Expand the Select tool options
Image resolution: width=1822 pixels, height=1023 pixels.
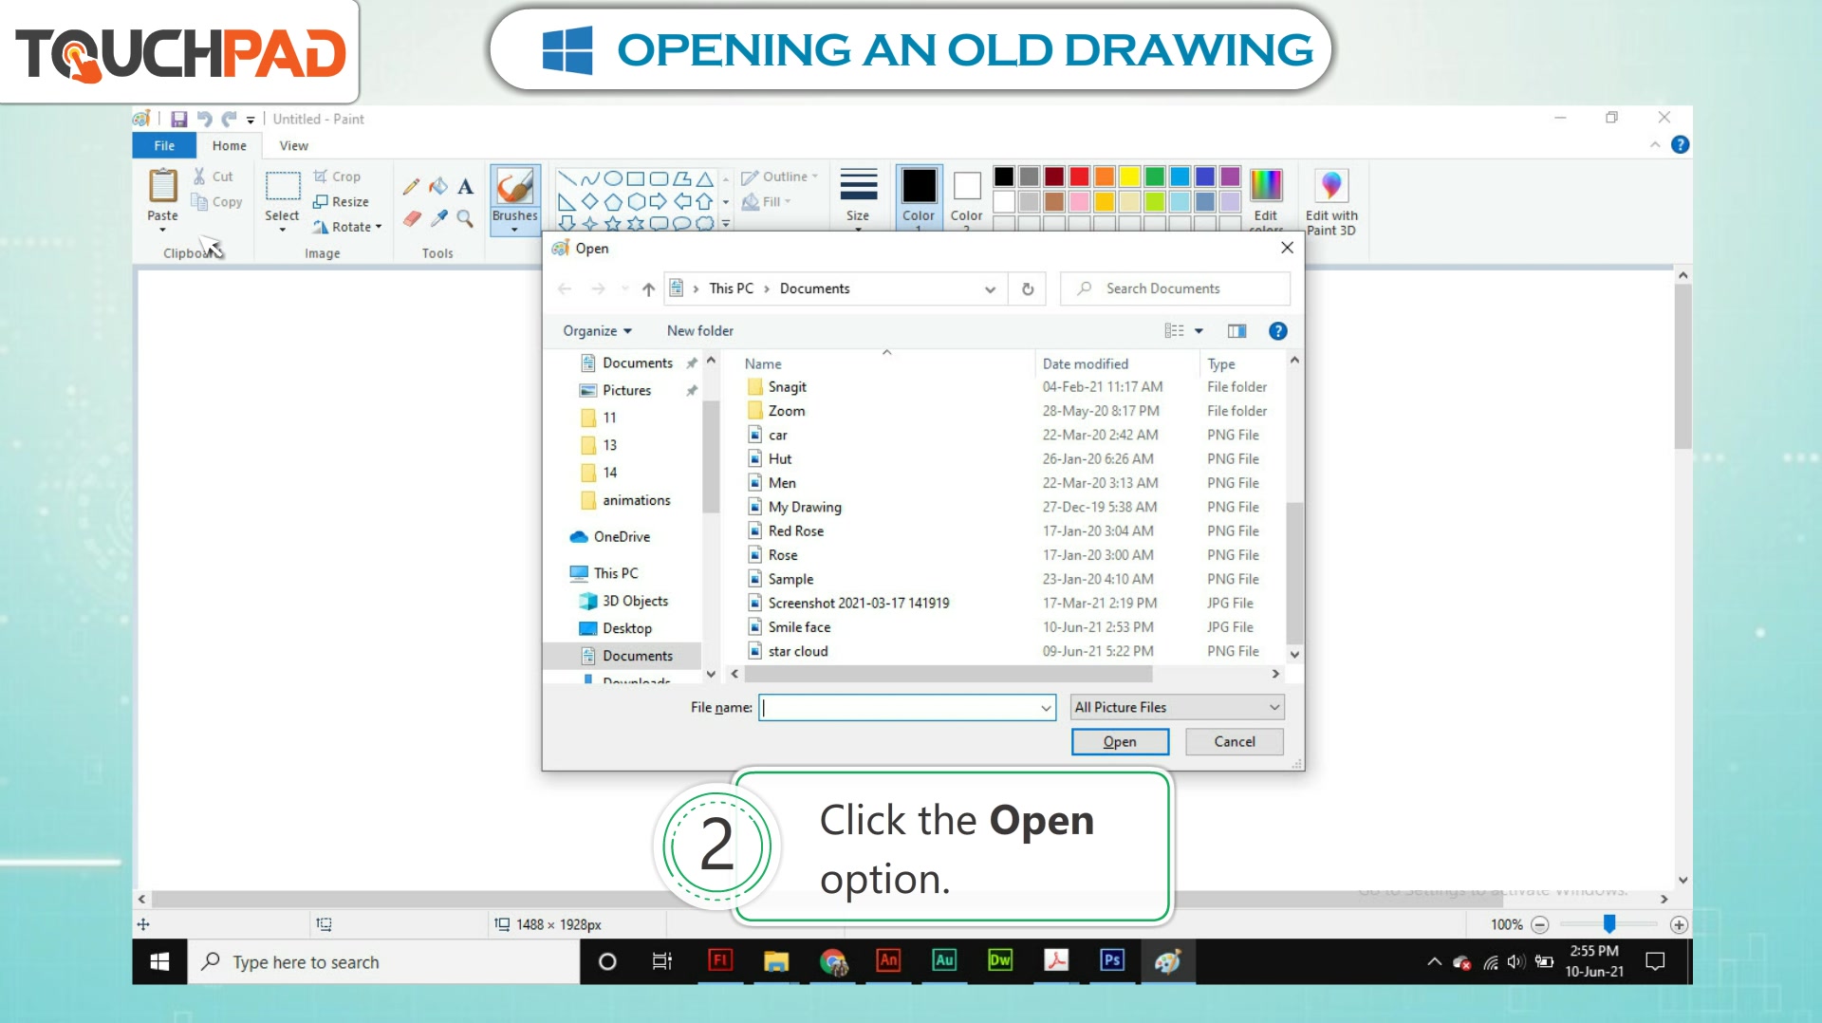[x=282, y=229]
